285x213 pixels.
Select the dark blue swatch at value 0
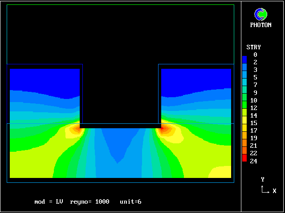pyautogui.click(x=244, y=59)
